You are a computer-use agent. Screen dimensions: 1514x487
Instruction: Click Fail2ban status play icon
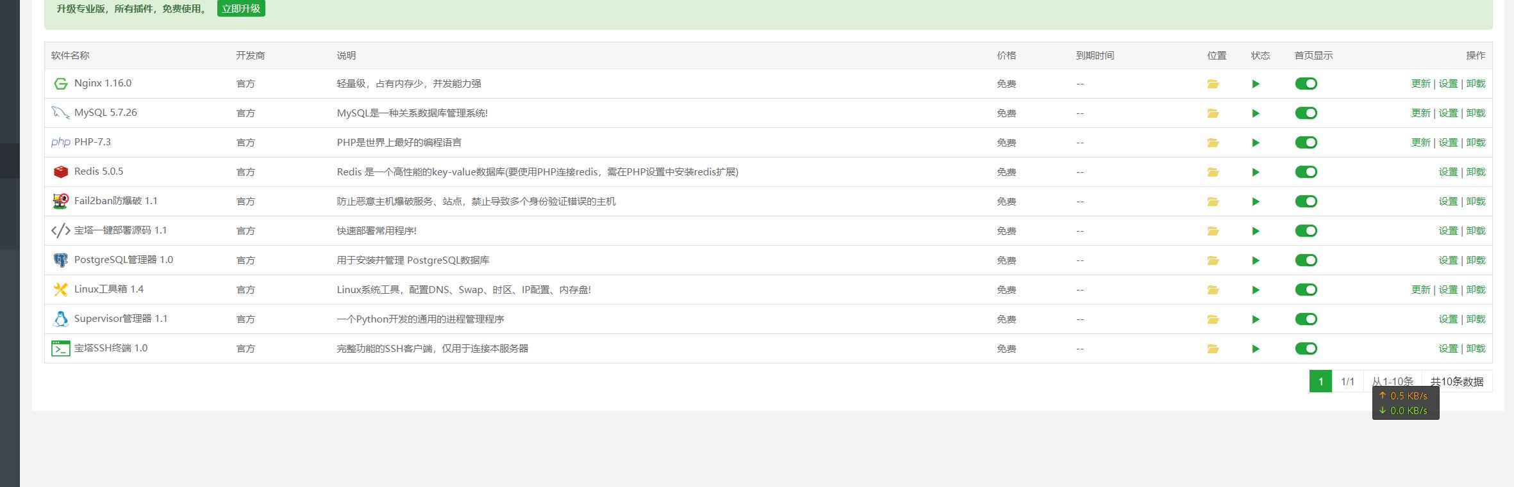pos(1256,202)
